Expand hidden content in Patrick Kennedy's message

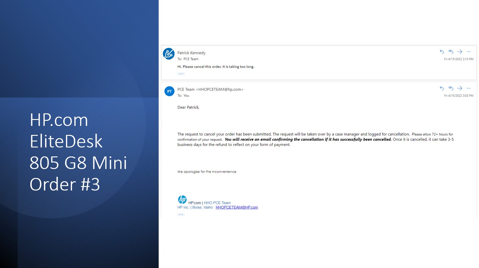[181, 74]
